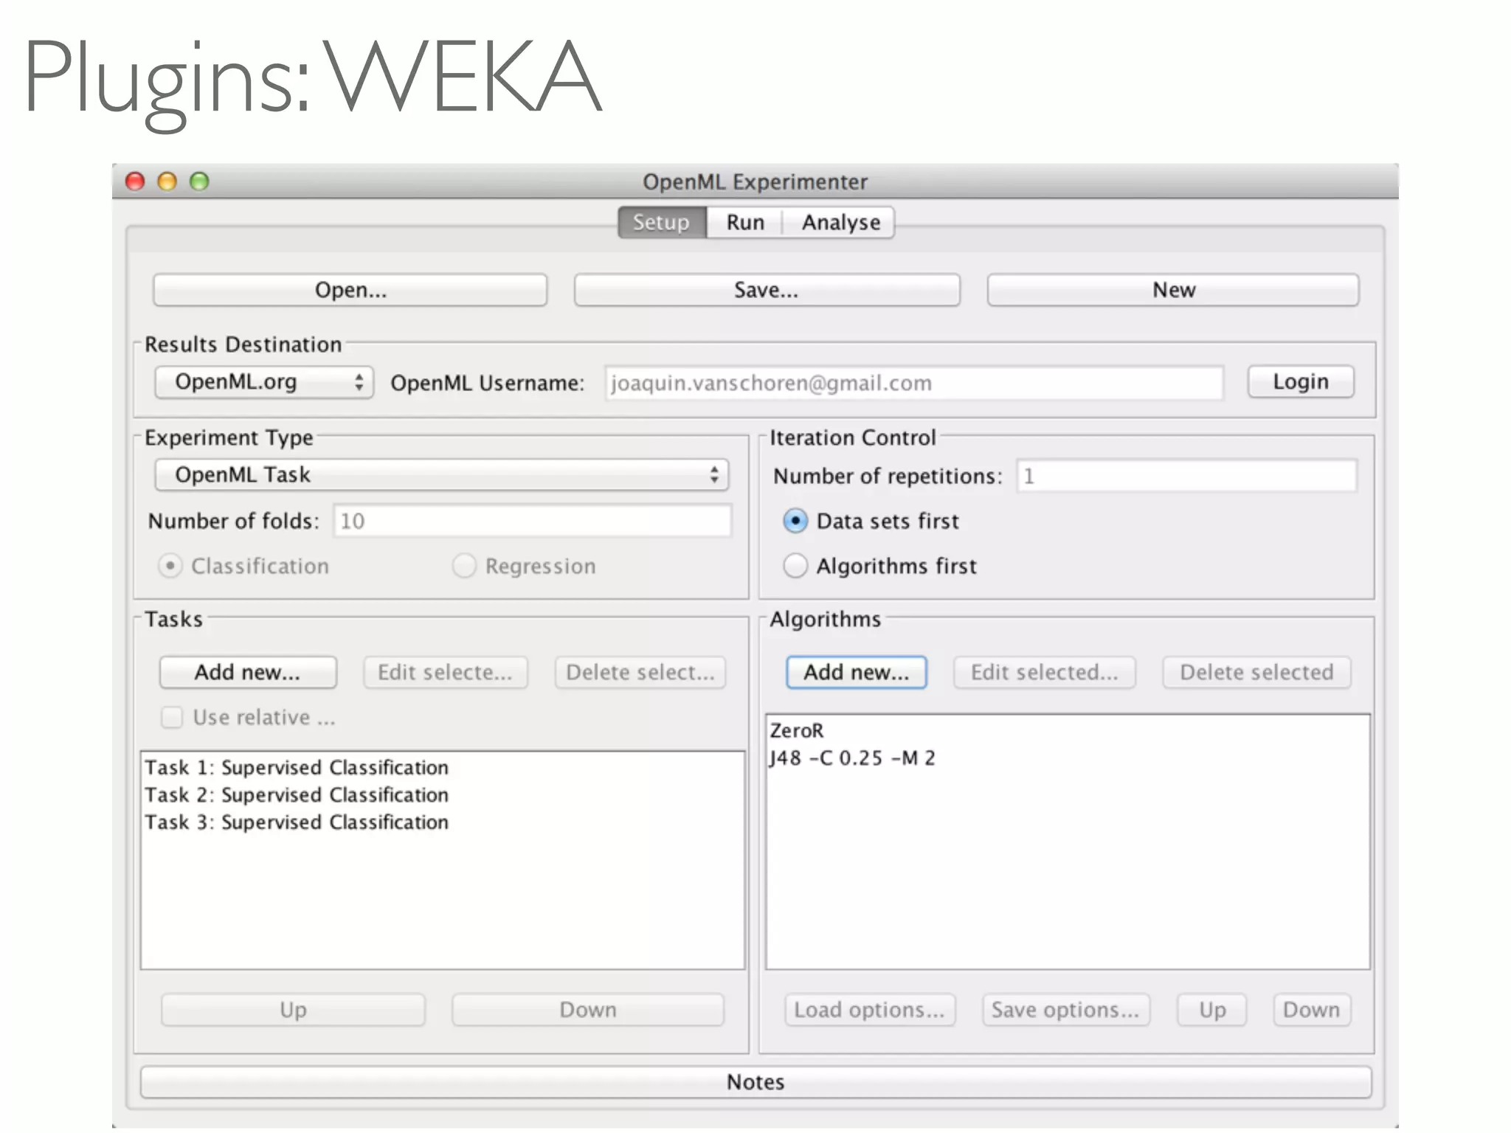Select the Classification radio button
The width and height of the screenshot is (1511, 1133).
[170, 566]
